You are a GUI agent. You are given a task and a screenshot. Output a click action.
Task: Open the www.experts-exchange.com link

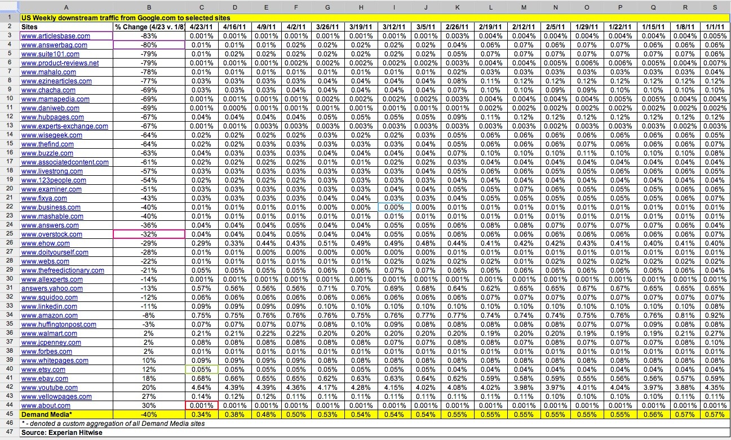point(65,126)
